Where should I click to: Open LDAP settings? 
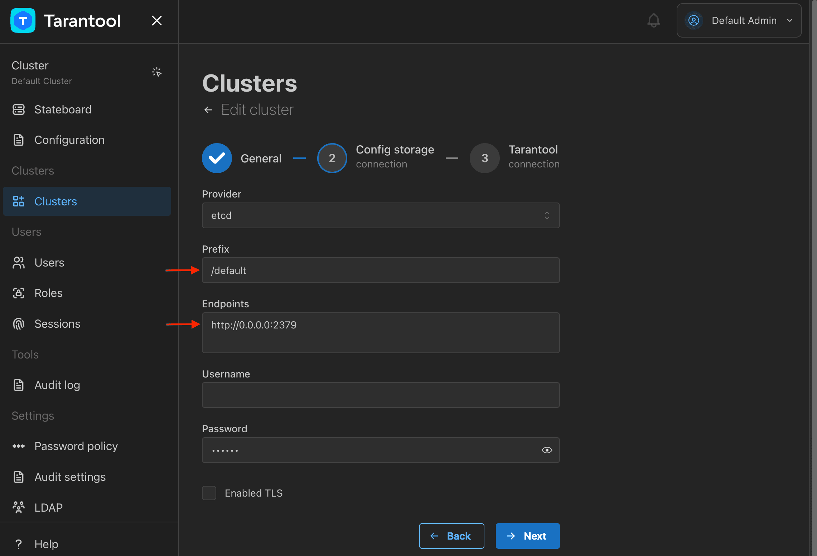click(x=87, y=507)
